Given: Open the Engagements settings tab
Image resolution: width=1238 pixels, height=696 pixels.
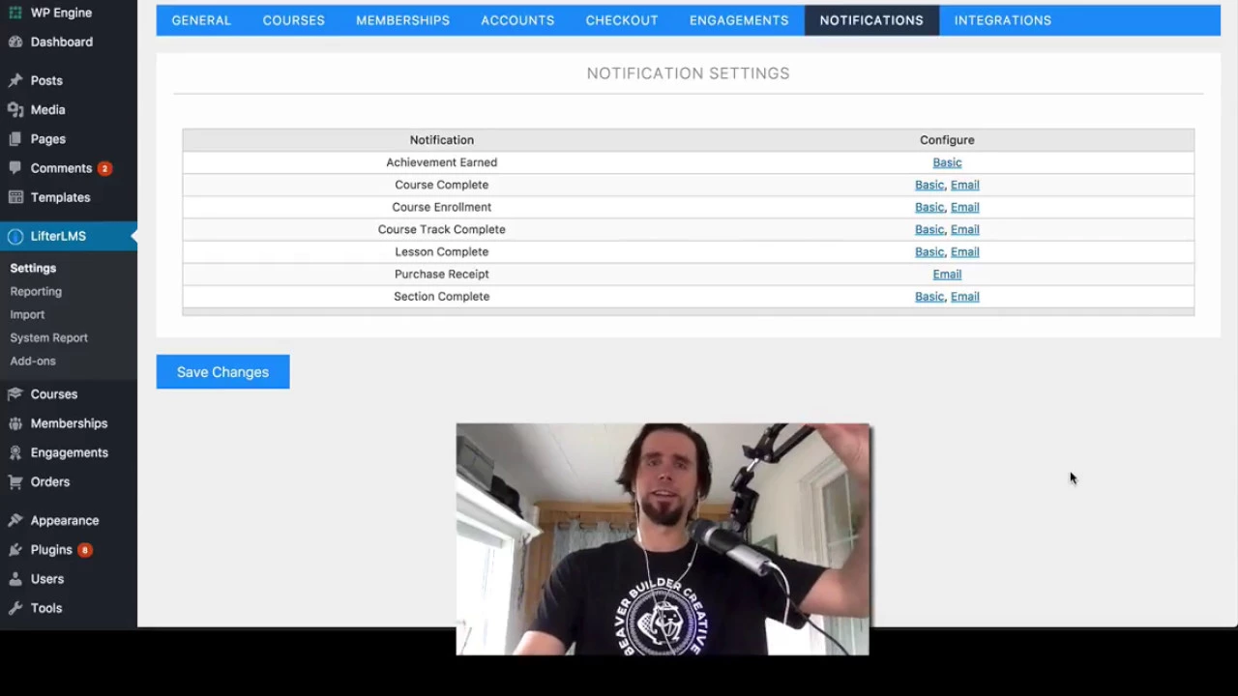Looking at the screenshot, I should (x=739, y=20).
